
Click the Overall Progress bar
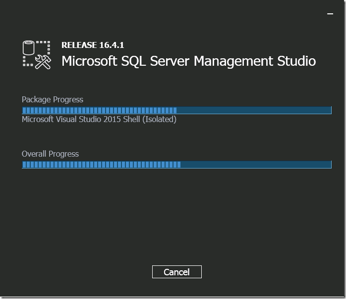coord(176,165)
